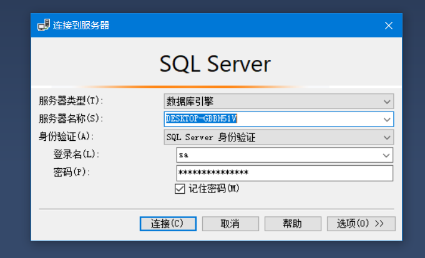Click the 登录名(L) label
The width and height of the screenshot is (425, 258).
click(x=76, y=155)
